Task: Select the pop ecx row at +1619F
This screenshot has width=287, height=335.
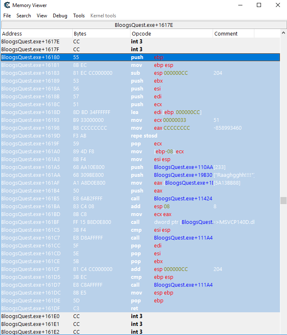Action: [140, 144]
